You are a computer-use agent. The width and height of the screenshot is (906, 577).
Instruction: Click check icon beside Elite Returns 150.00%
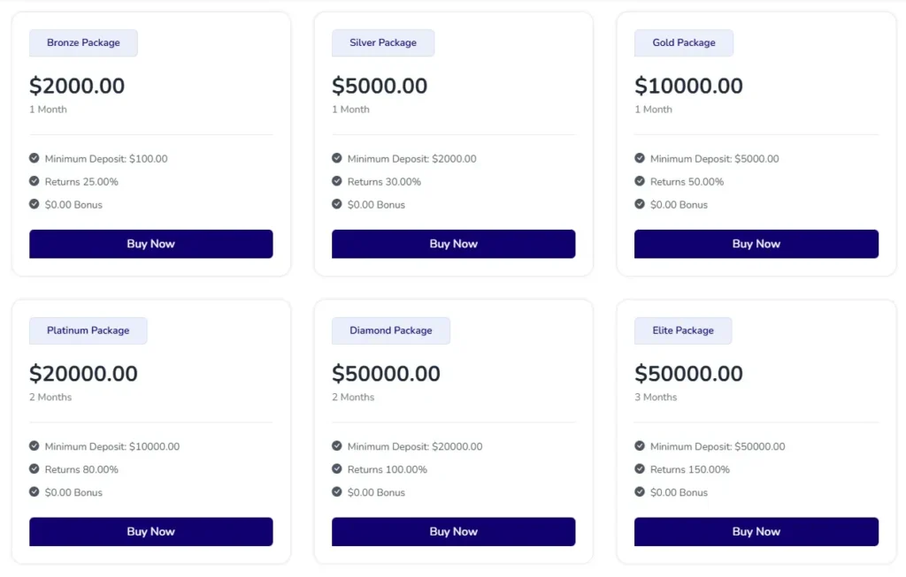[640, 469]
